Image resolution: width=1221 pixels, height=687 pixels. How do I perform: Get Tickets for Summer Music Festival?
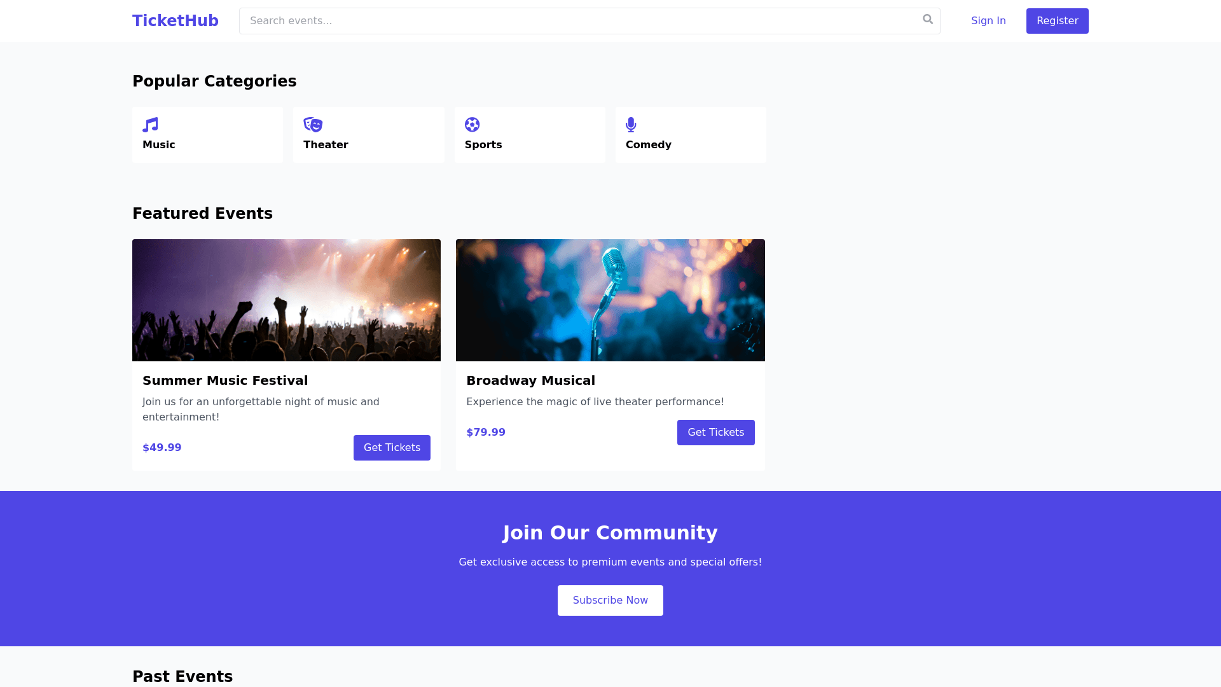click(392, 448)
